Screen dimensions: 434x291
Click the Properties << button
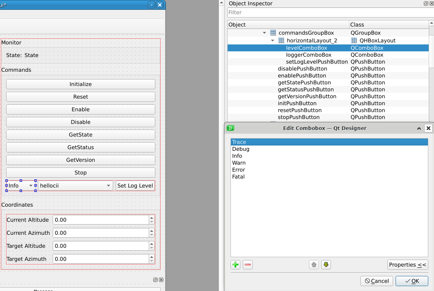coord(407,265)
